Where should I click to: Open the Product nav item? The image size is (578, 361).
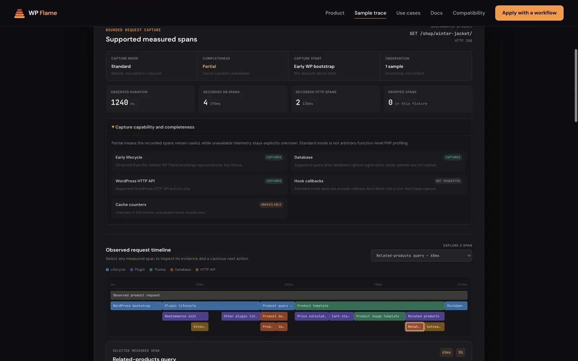click(x=335, y=13)
